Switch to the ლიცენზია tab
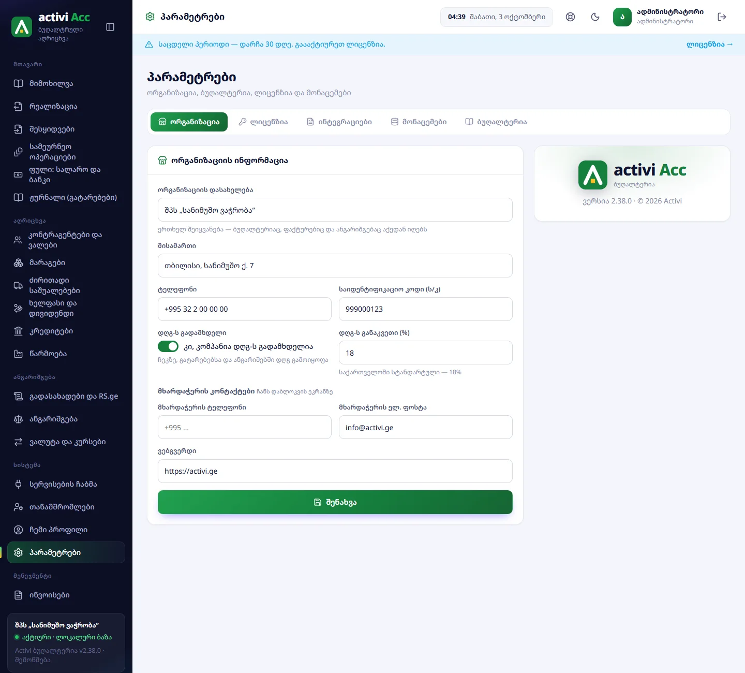The image size is (745, 673). tap(263, 122)
